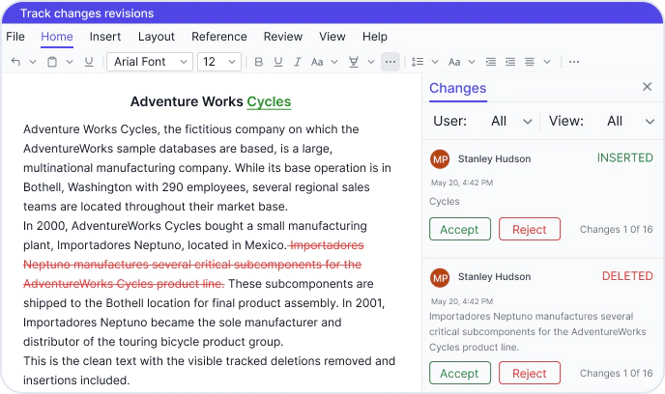Click the highlighted more options ellipsis button
The width and height of the screenshot is (665, 394).
point(390,62)
